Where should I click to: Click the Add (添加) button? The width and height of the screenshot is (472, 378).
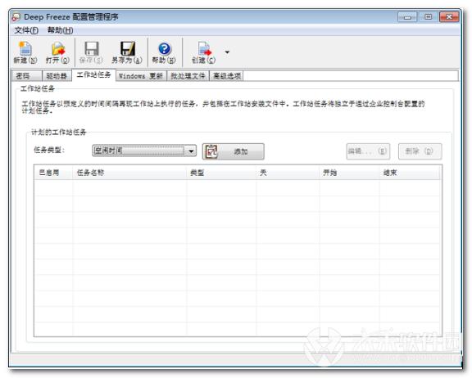tap(234, 151)
